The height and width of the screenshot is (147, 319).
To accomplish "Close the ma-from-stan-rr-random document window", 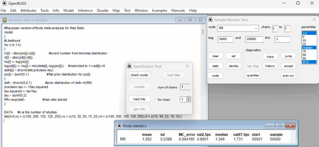I will click(x=200, y=20).
